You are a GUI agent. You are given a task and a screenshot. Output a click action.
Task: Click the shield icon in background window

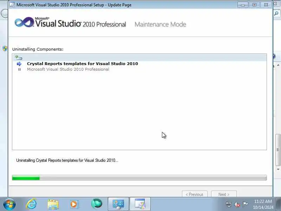(5, 49)
